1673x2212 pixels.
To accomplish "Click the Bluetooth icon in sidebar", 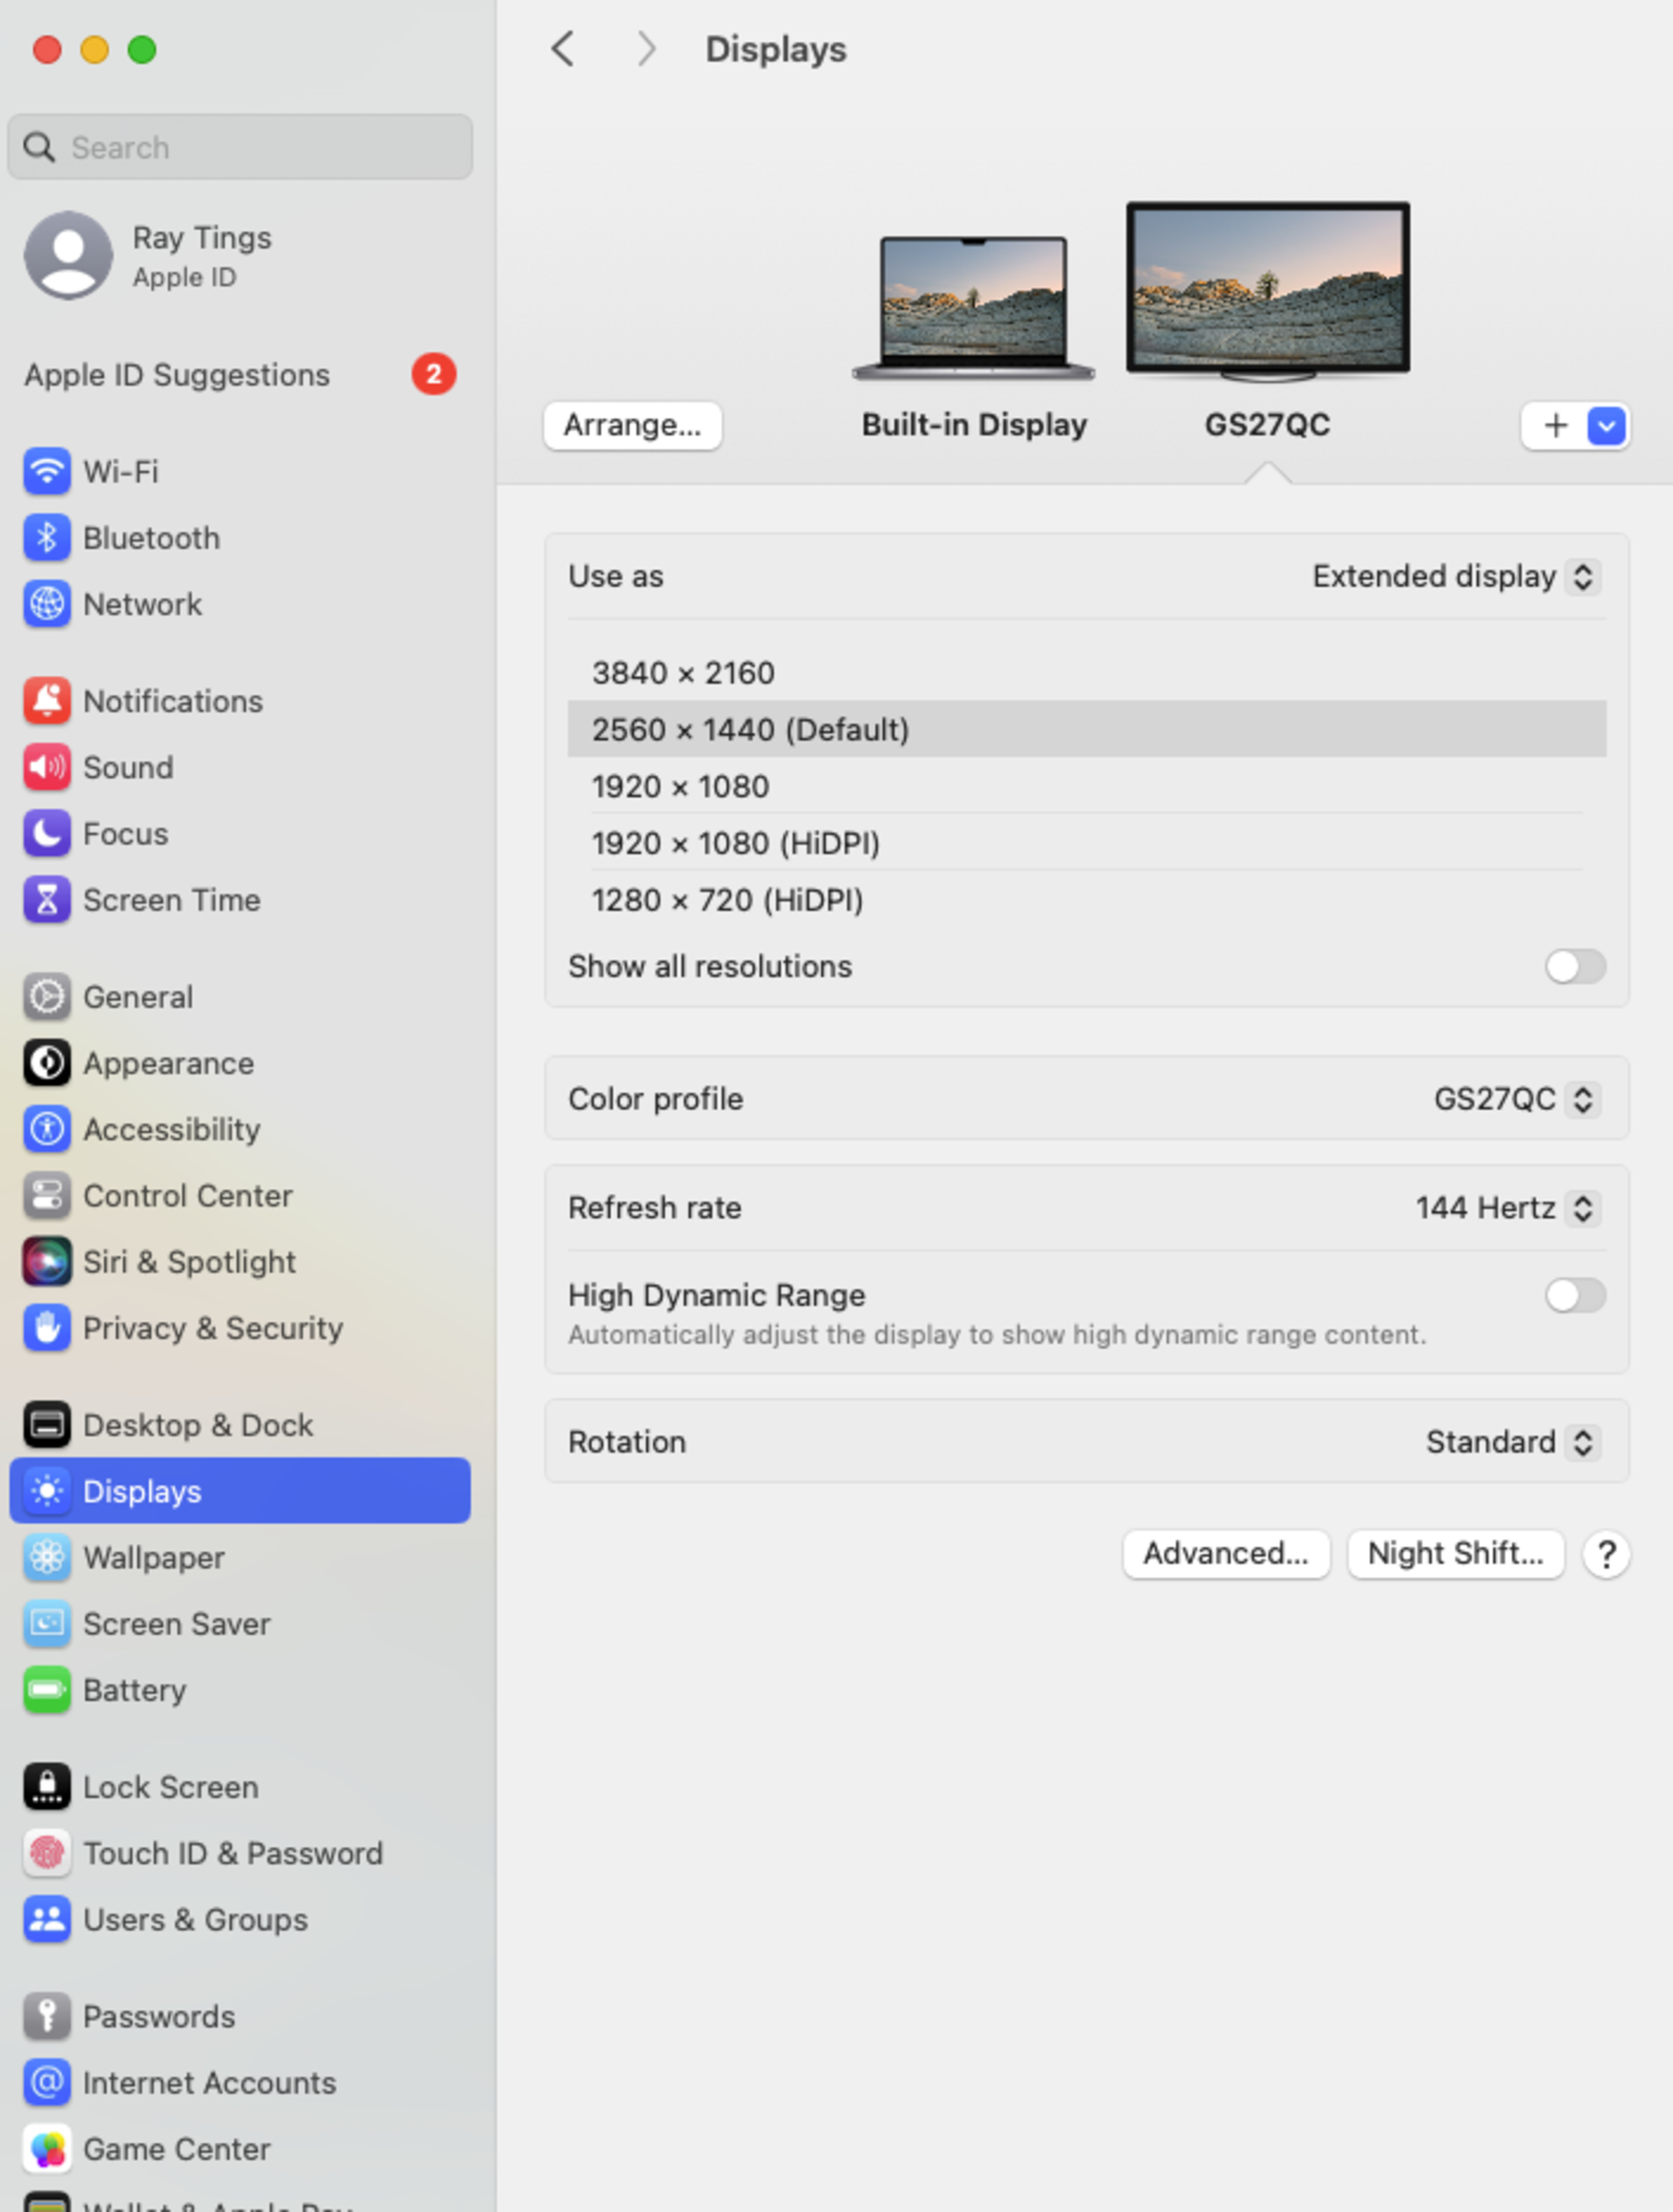I will 47,538.
